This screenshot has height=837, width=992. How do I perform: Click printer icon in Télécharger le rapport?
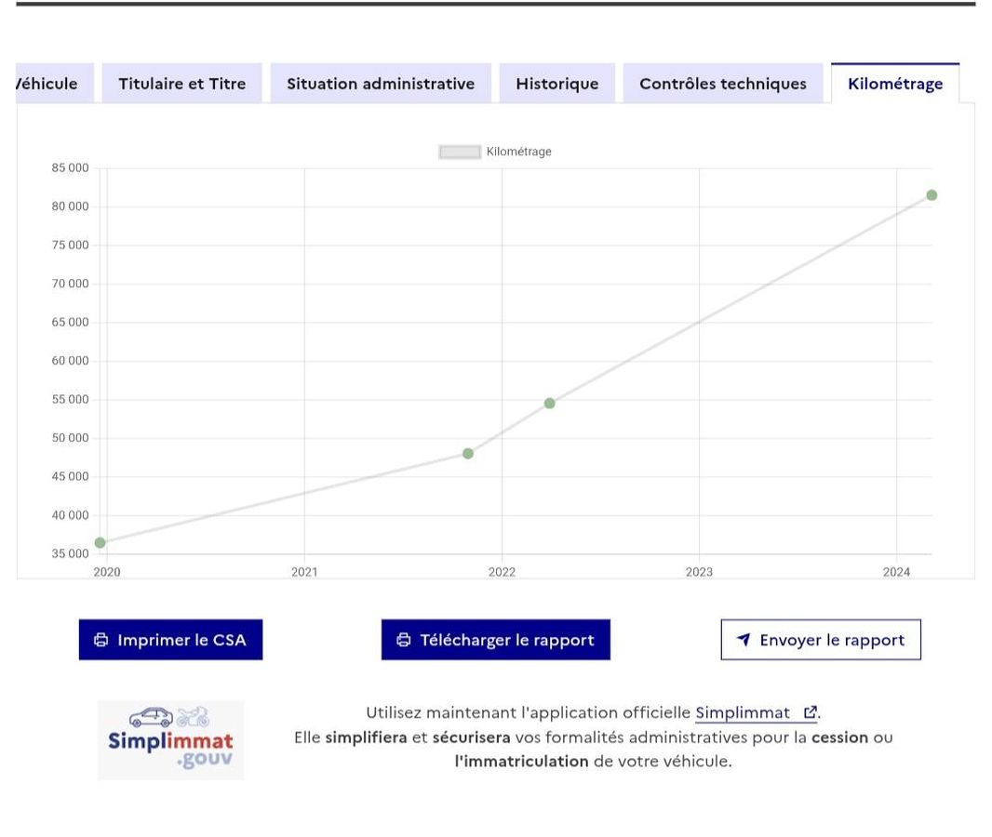[404, 640]
